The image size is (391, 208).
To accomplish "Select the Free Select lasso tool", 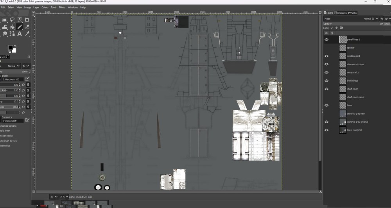I will click(x=12, y=20).
